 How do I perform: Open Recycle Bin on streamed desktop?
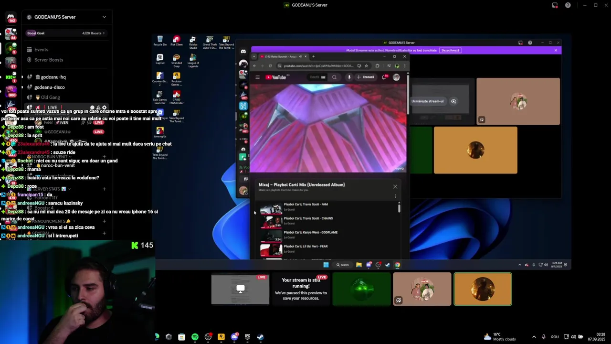click(160, 41)
